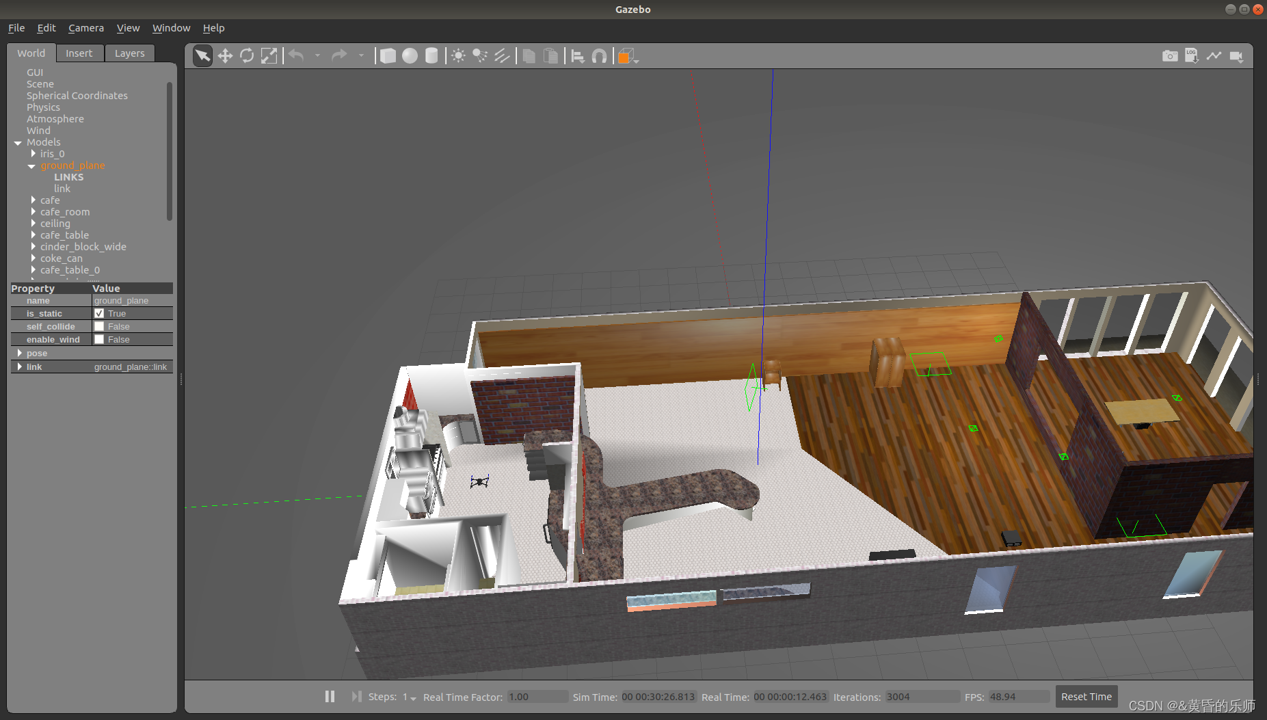This screenshot has width=1267, height=720.
Task: Select the arrow selection mode tool
Action: tap(202, 56)
